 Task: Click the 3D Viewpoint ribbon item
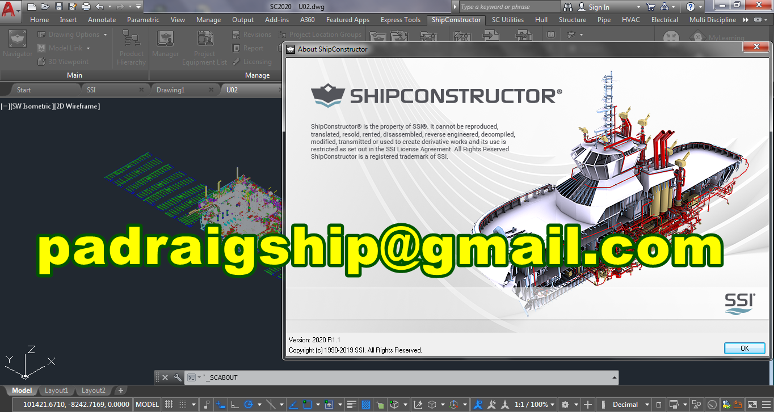(63, 62)
